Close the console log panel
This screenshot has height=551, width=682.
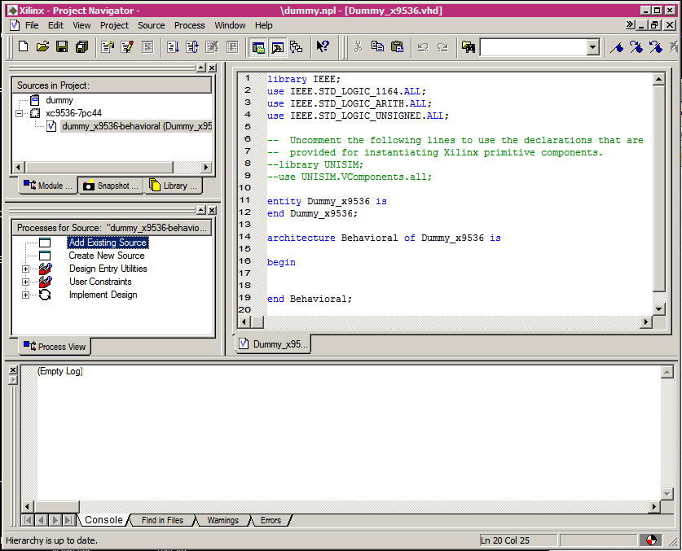tap(13, 370)
